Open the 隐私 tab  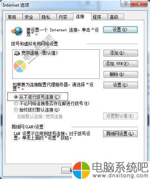tap(48, 17)
